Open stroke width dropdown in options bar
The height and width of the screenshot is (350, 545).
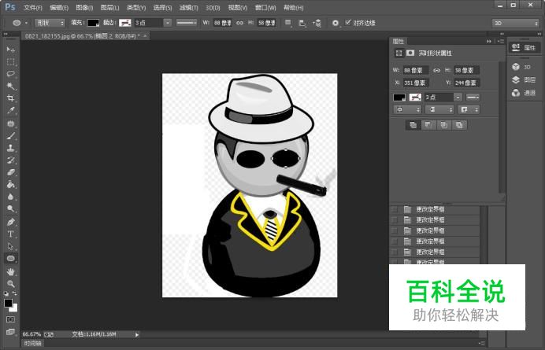pos(168,23)
